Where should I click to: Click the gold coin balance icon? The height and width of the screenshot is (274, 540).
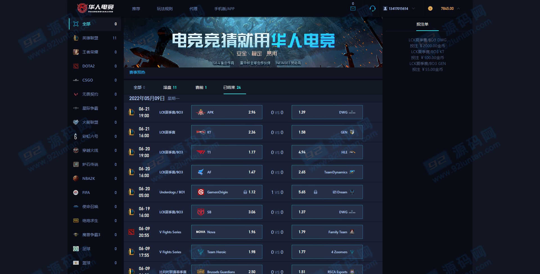point(430,8)
